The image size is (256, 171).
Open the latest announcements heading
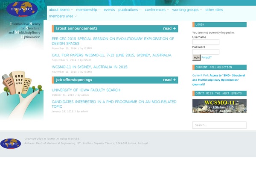point(77,29)
